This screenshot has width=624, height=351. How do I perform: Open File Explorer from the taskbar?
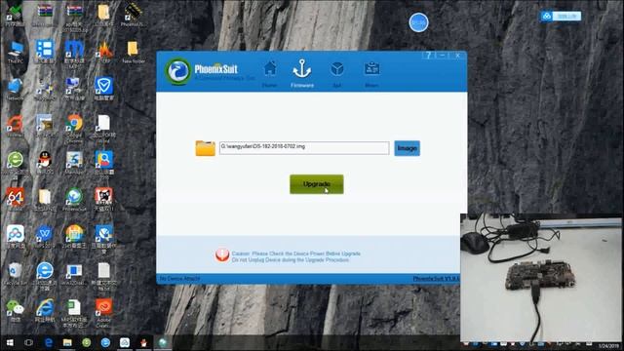(67, 342)
